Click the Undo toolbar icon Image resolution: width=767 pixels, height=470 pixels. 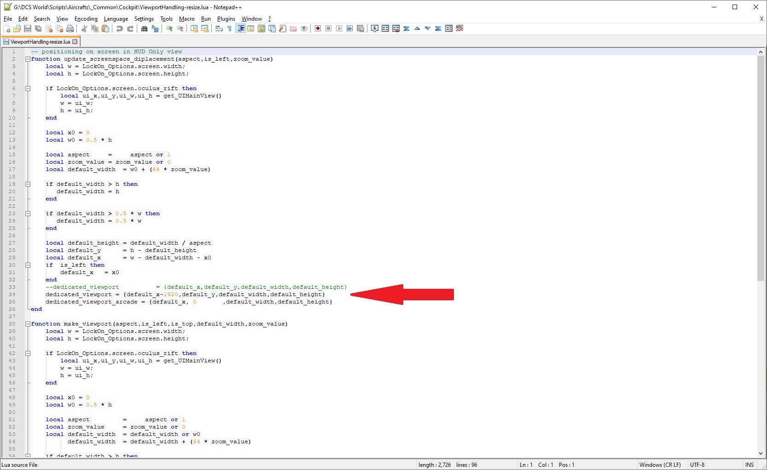120,29
